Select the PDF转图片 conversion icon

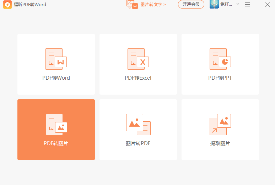56,125
